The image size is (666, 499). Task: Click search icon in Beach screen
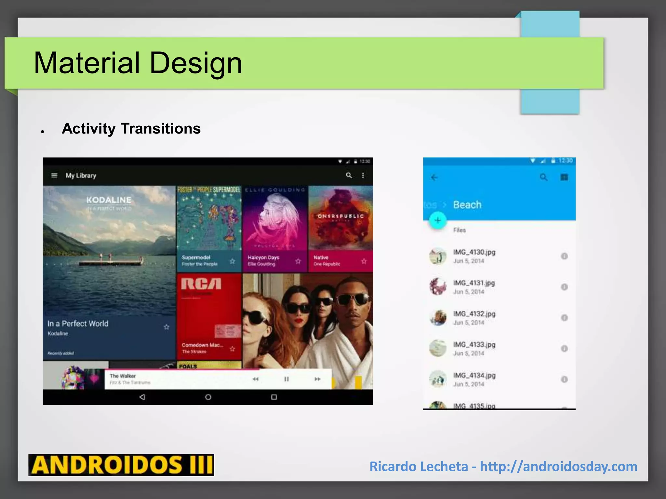coord(544,177)
